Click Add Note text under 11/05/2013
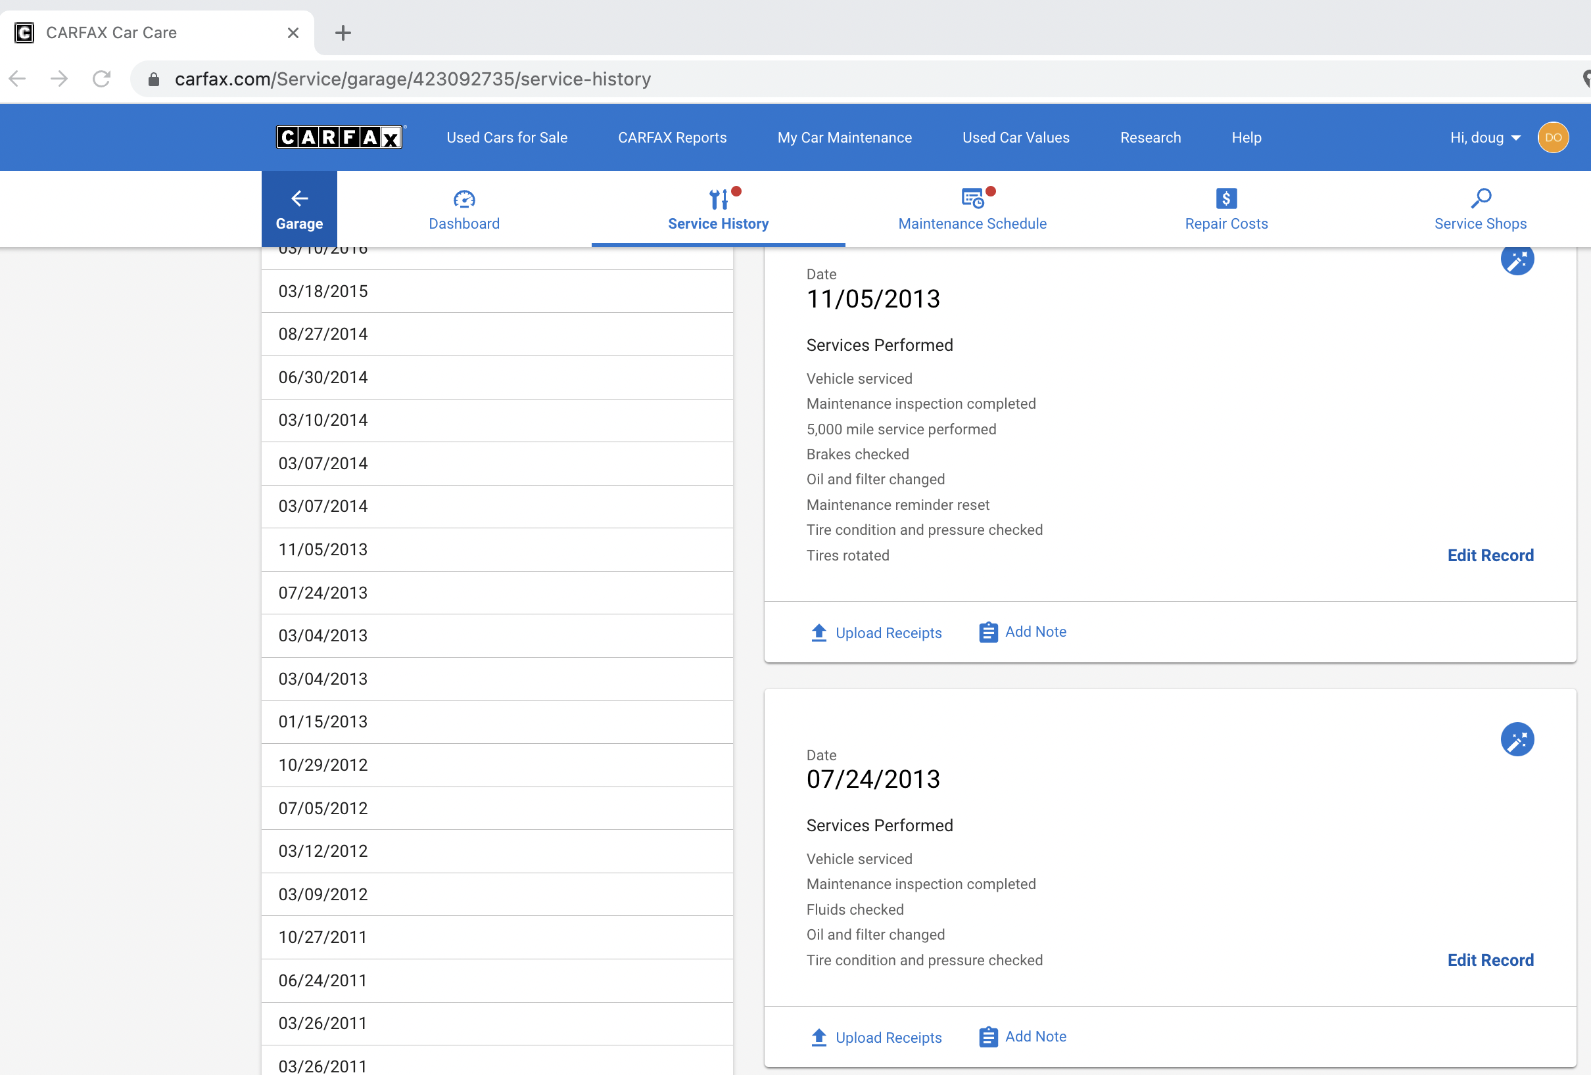Image resolution: width=1591 pixels, height=1075 pixels. click(x=1035, y=631)
